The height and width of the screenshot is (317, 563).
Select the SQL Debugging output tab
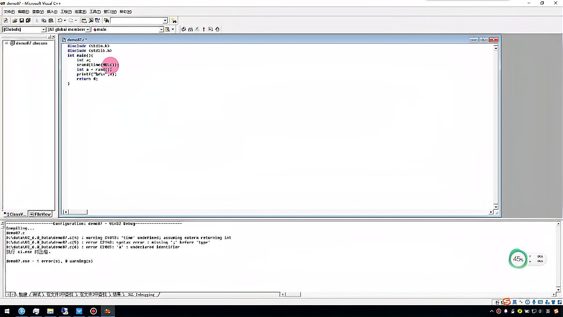pos(141,294)
